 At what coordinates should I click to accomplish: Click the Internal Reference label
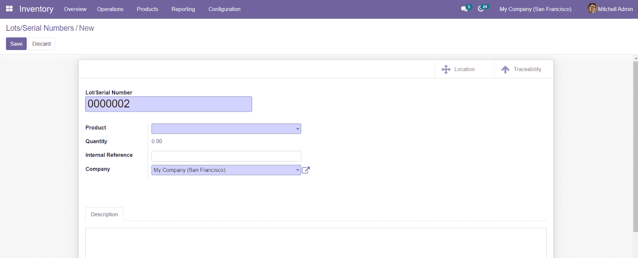[109, 155]
